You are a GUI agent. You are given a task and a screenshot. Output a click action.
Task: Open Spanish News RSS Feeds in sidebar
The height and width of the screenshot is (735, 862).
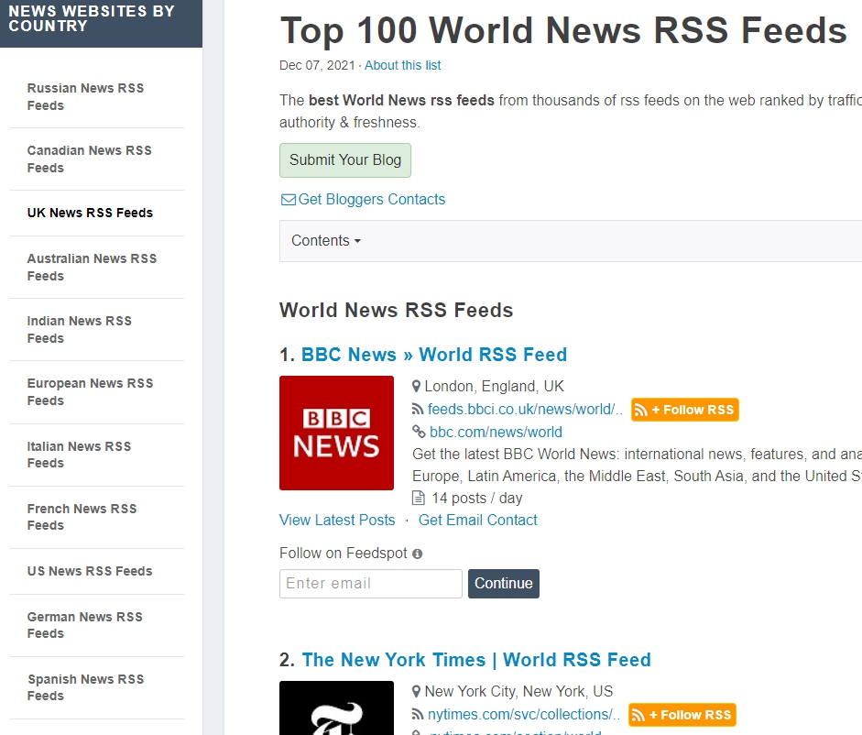tap(86, 687)
